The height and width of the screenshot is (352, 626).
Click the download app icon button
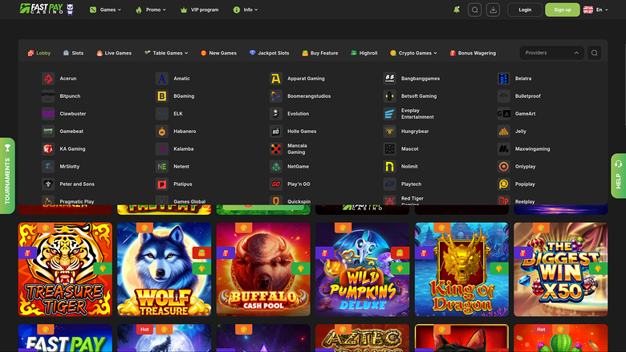(x=493, y=10)
